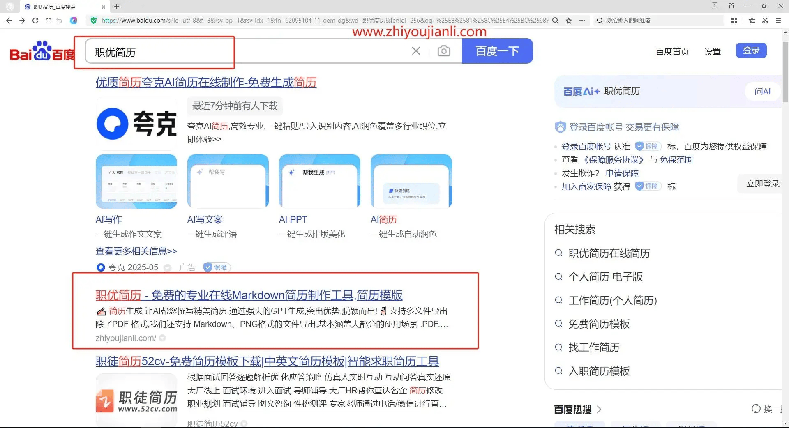Image resolution: width=789 pixels, height=428 pixels.
Task: Bookmark this page via the star icon
Action: [570, 21]
